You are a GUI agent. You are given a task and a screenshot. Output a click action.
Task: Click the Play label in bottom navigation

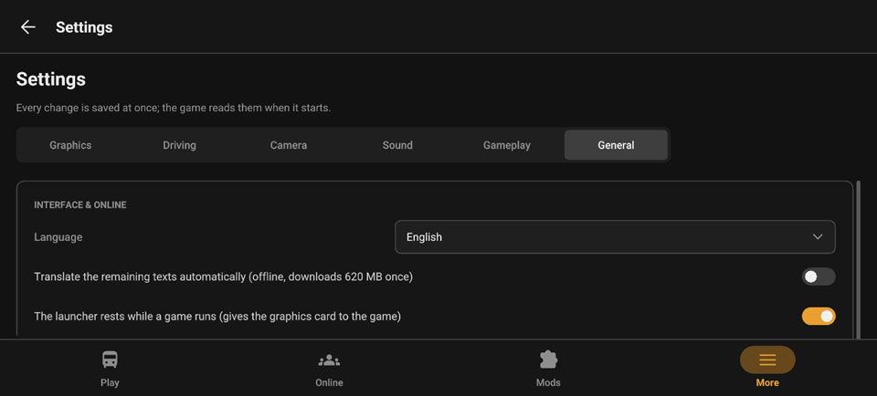click(110, 382)
